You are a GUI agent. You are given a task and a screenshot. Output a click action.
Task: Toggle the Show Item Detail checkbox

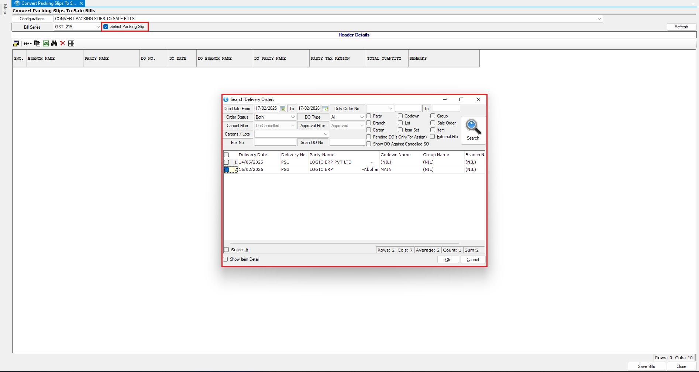(x=225, y=259)
